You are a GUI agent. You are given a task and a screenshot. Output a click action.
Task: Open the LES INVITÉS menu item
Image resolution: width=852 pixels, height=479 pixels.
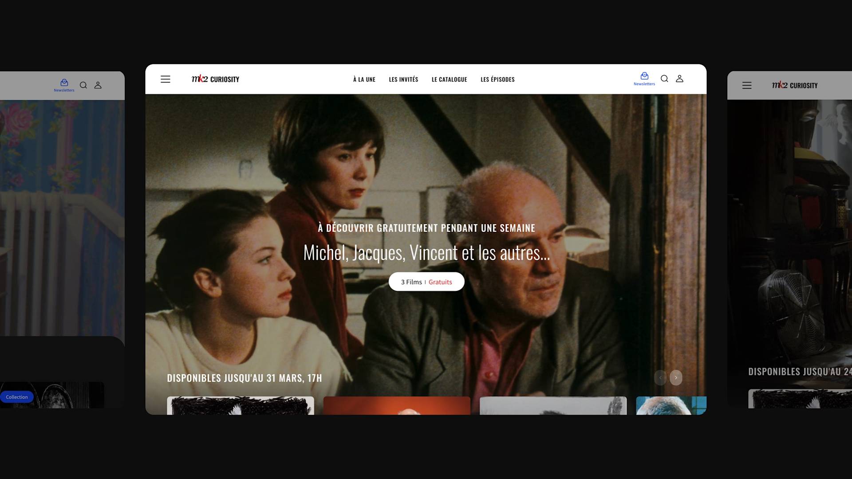[x=403, y=79]
